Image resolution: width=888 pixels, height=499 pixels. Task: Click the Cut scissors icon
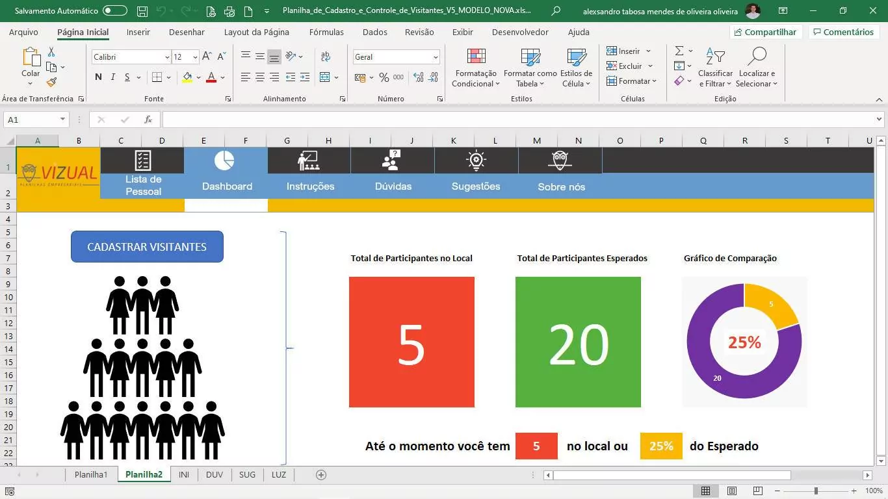51,52
